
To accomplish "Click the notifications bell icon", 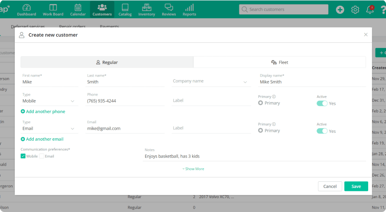I will (x=370, y=10).
